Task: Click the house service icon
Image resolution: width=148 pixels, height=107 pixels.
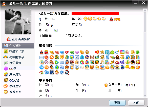Action: pos(41,72)
